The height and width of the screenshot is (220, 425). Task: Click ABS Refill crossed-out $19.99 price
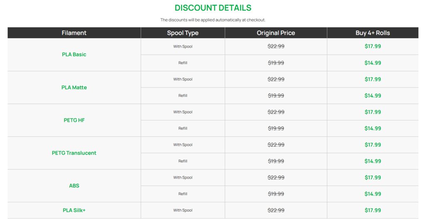[x=276, y=194]
